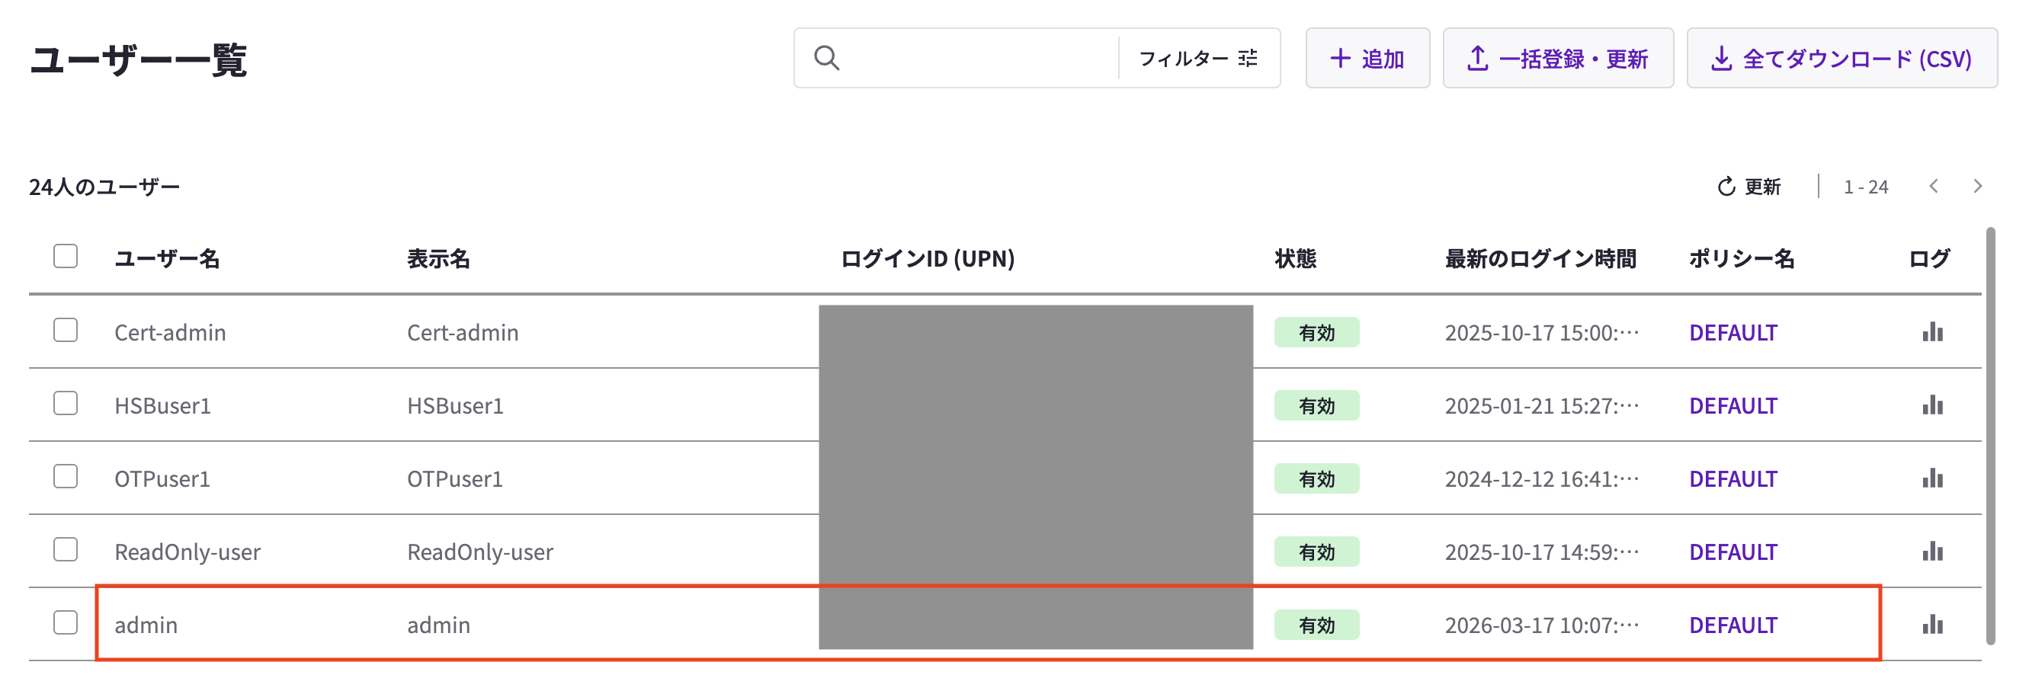Open log chart for HSBuser1

pyautogui.click(x=1933, y=405)
